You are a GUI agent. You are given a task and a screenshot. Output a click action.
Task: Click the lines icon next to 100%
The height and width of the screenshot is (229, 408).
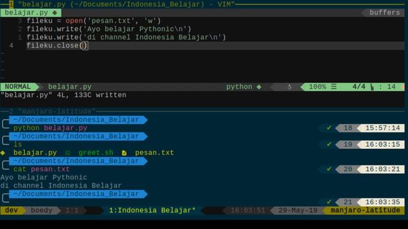(334, 87)
